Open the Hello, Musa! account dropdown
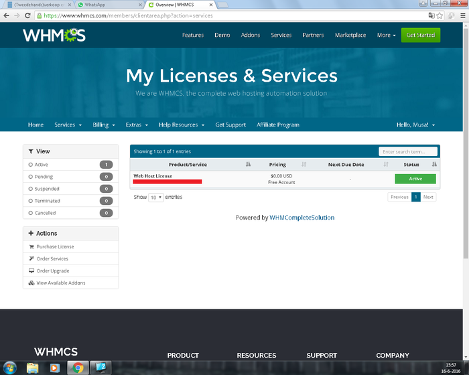This screenshot has height=375, width=469. 416,125
